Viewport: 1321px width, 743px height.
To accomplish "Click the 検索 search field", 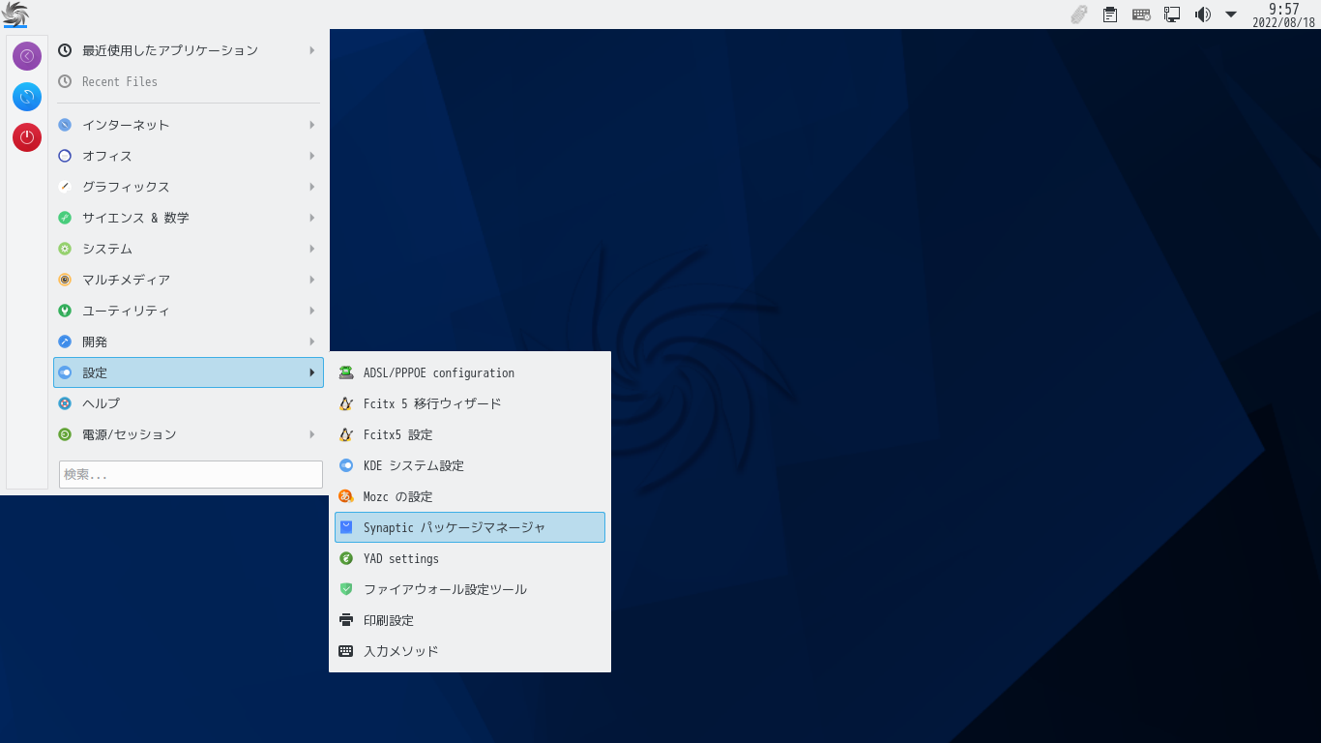I will click(191, 474).
